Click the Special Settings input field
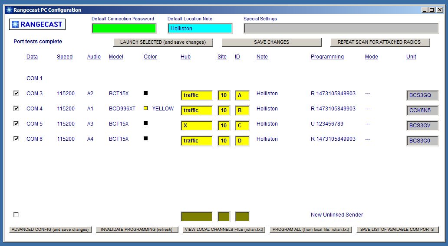This screenshot has height=246, width=448. [341, 28]
